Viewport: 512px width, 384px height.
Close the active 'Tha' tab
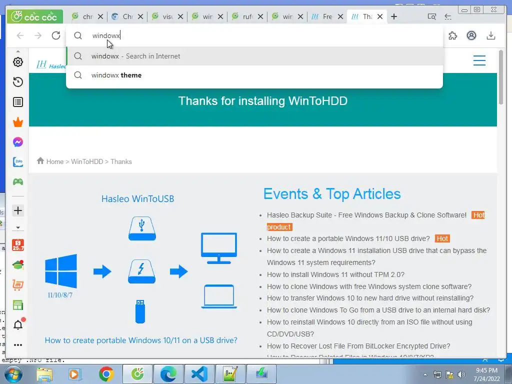pyautogui.click(x=380, y=16)
